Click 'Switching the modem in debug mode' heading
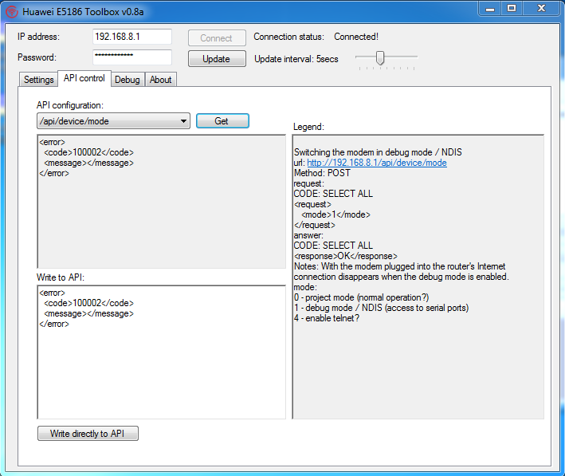The height and width of the screenshot is (476, 565). 378,152
